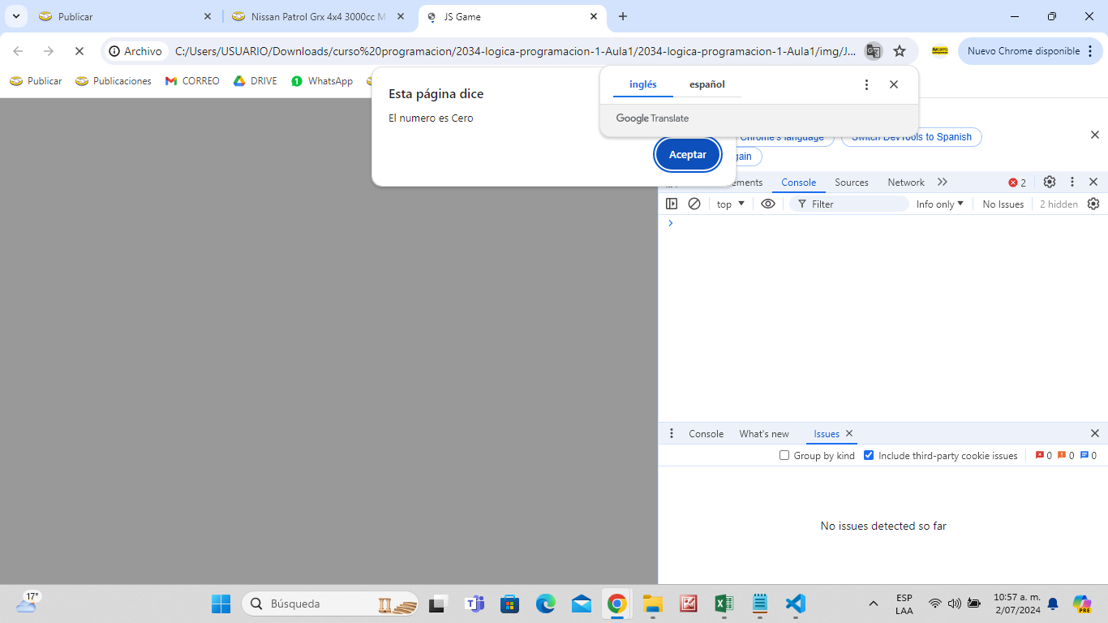Open Microsoft Teams from taskbar
1108x623 pixels.
(474, 604)
